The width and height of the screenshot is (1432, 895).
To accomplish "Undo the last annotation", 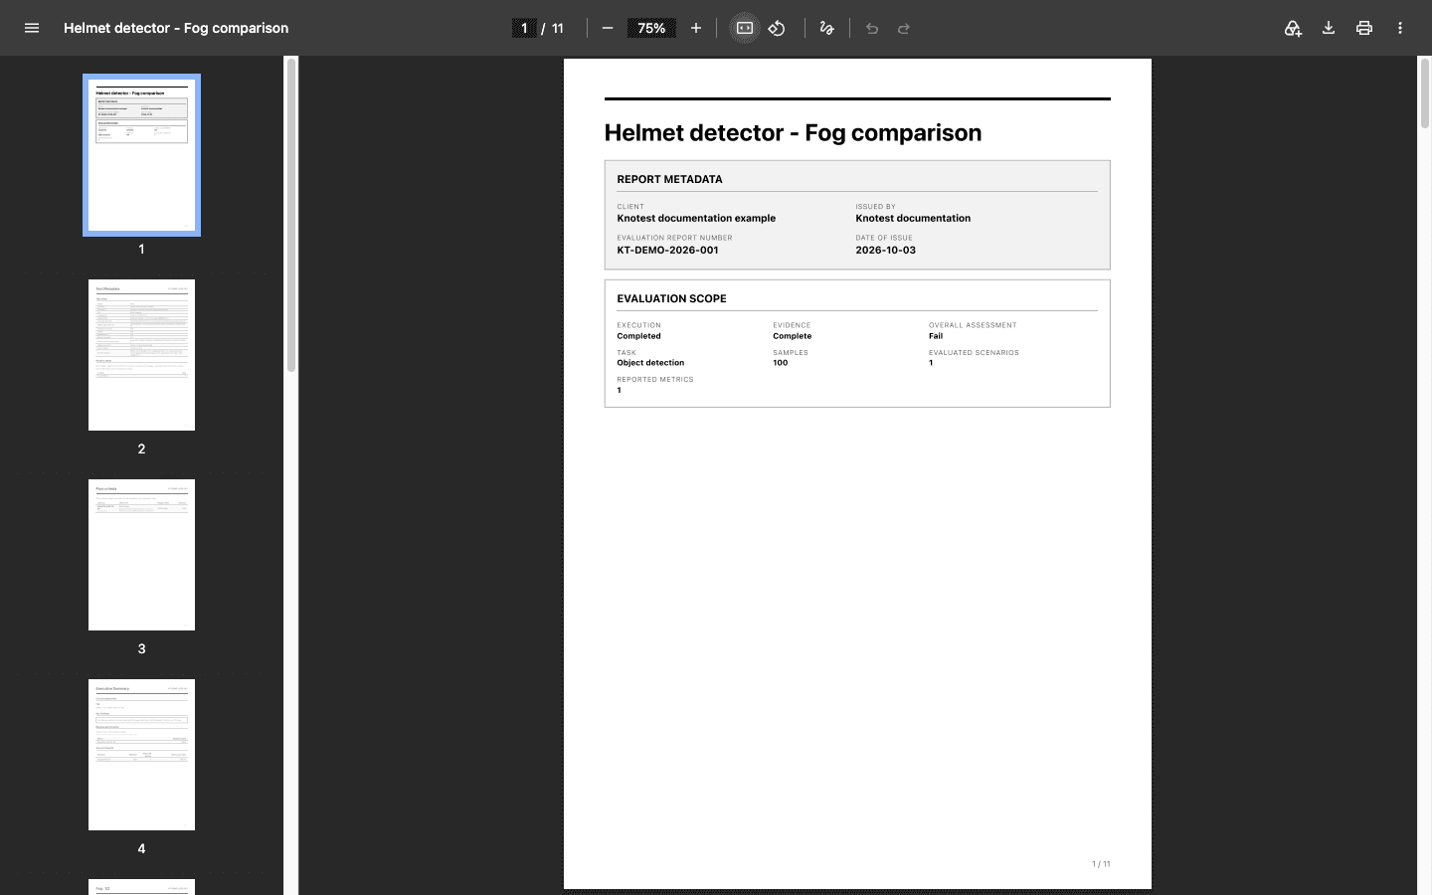I will pos(872,28).
